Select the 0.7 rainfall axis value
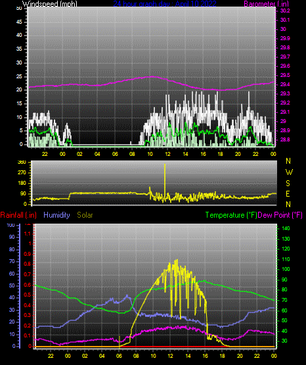Image resolution: width=306 pixels, height=365 pixels. coord(28,274)
